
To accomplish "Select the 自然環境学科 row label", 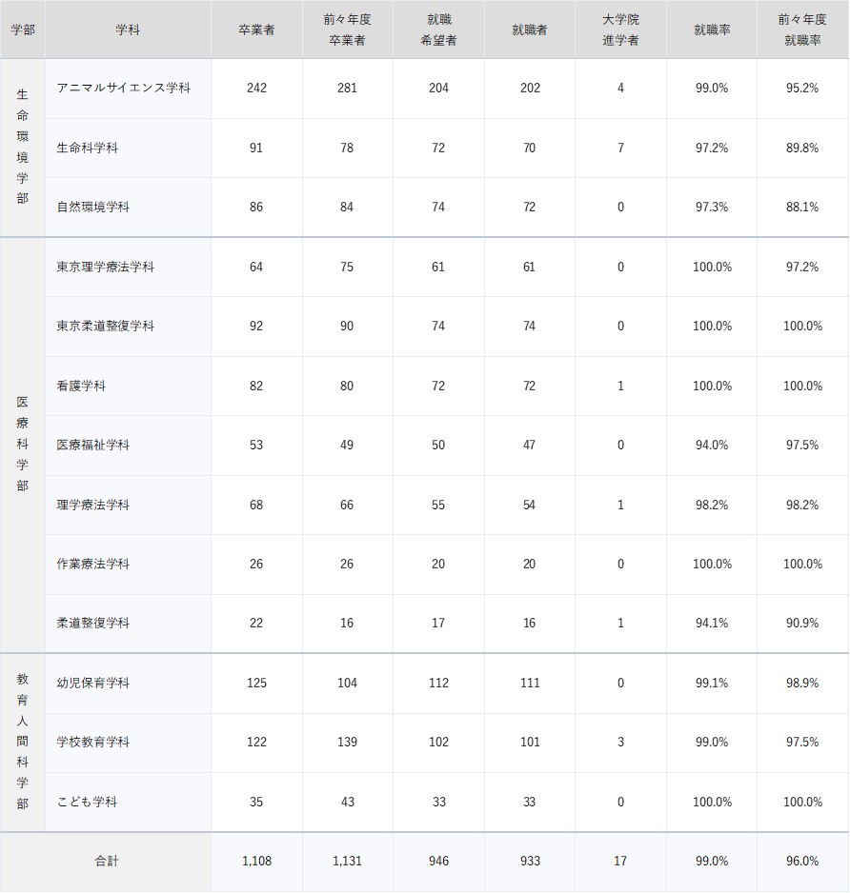I will click(93, 207).
